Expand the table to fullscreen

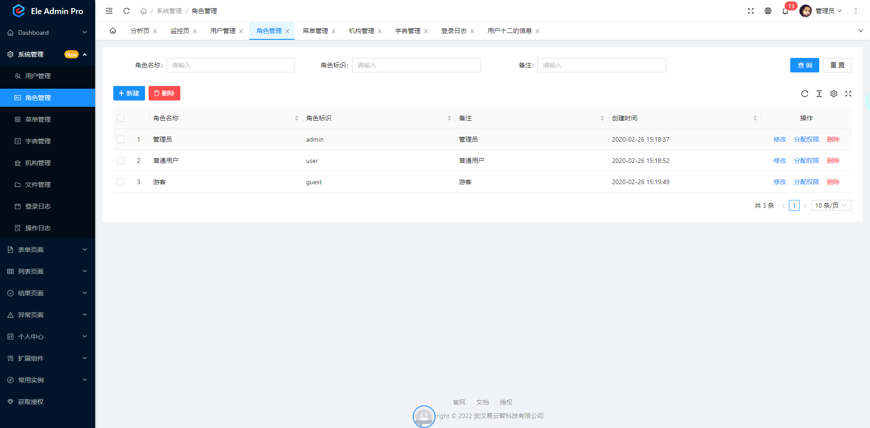pos(848,94)
